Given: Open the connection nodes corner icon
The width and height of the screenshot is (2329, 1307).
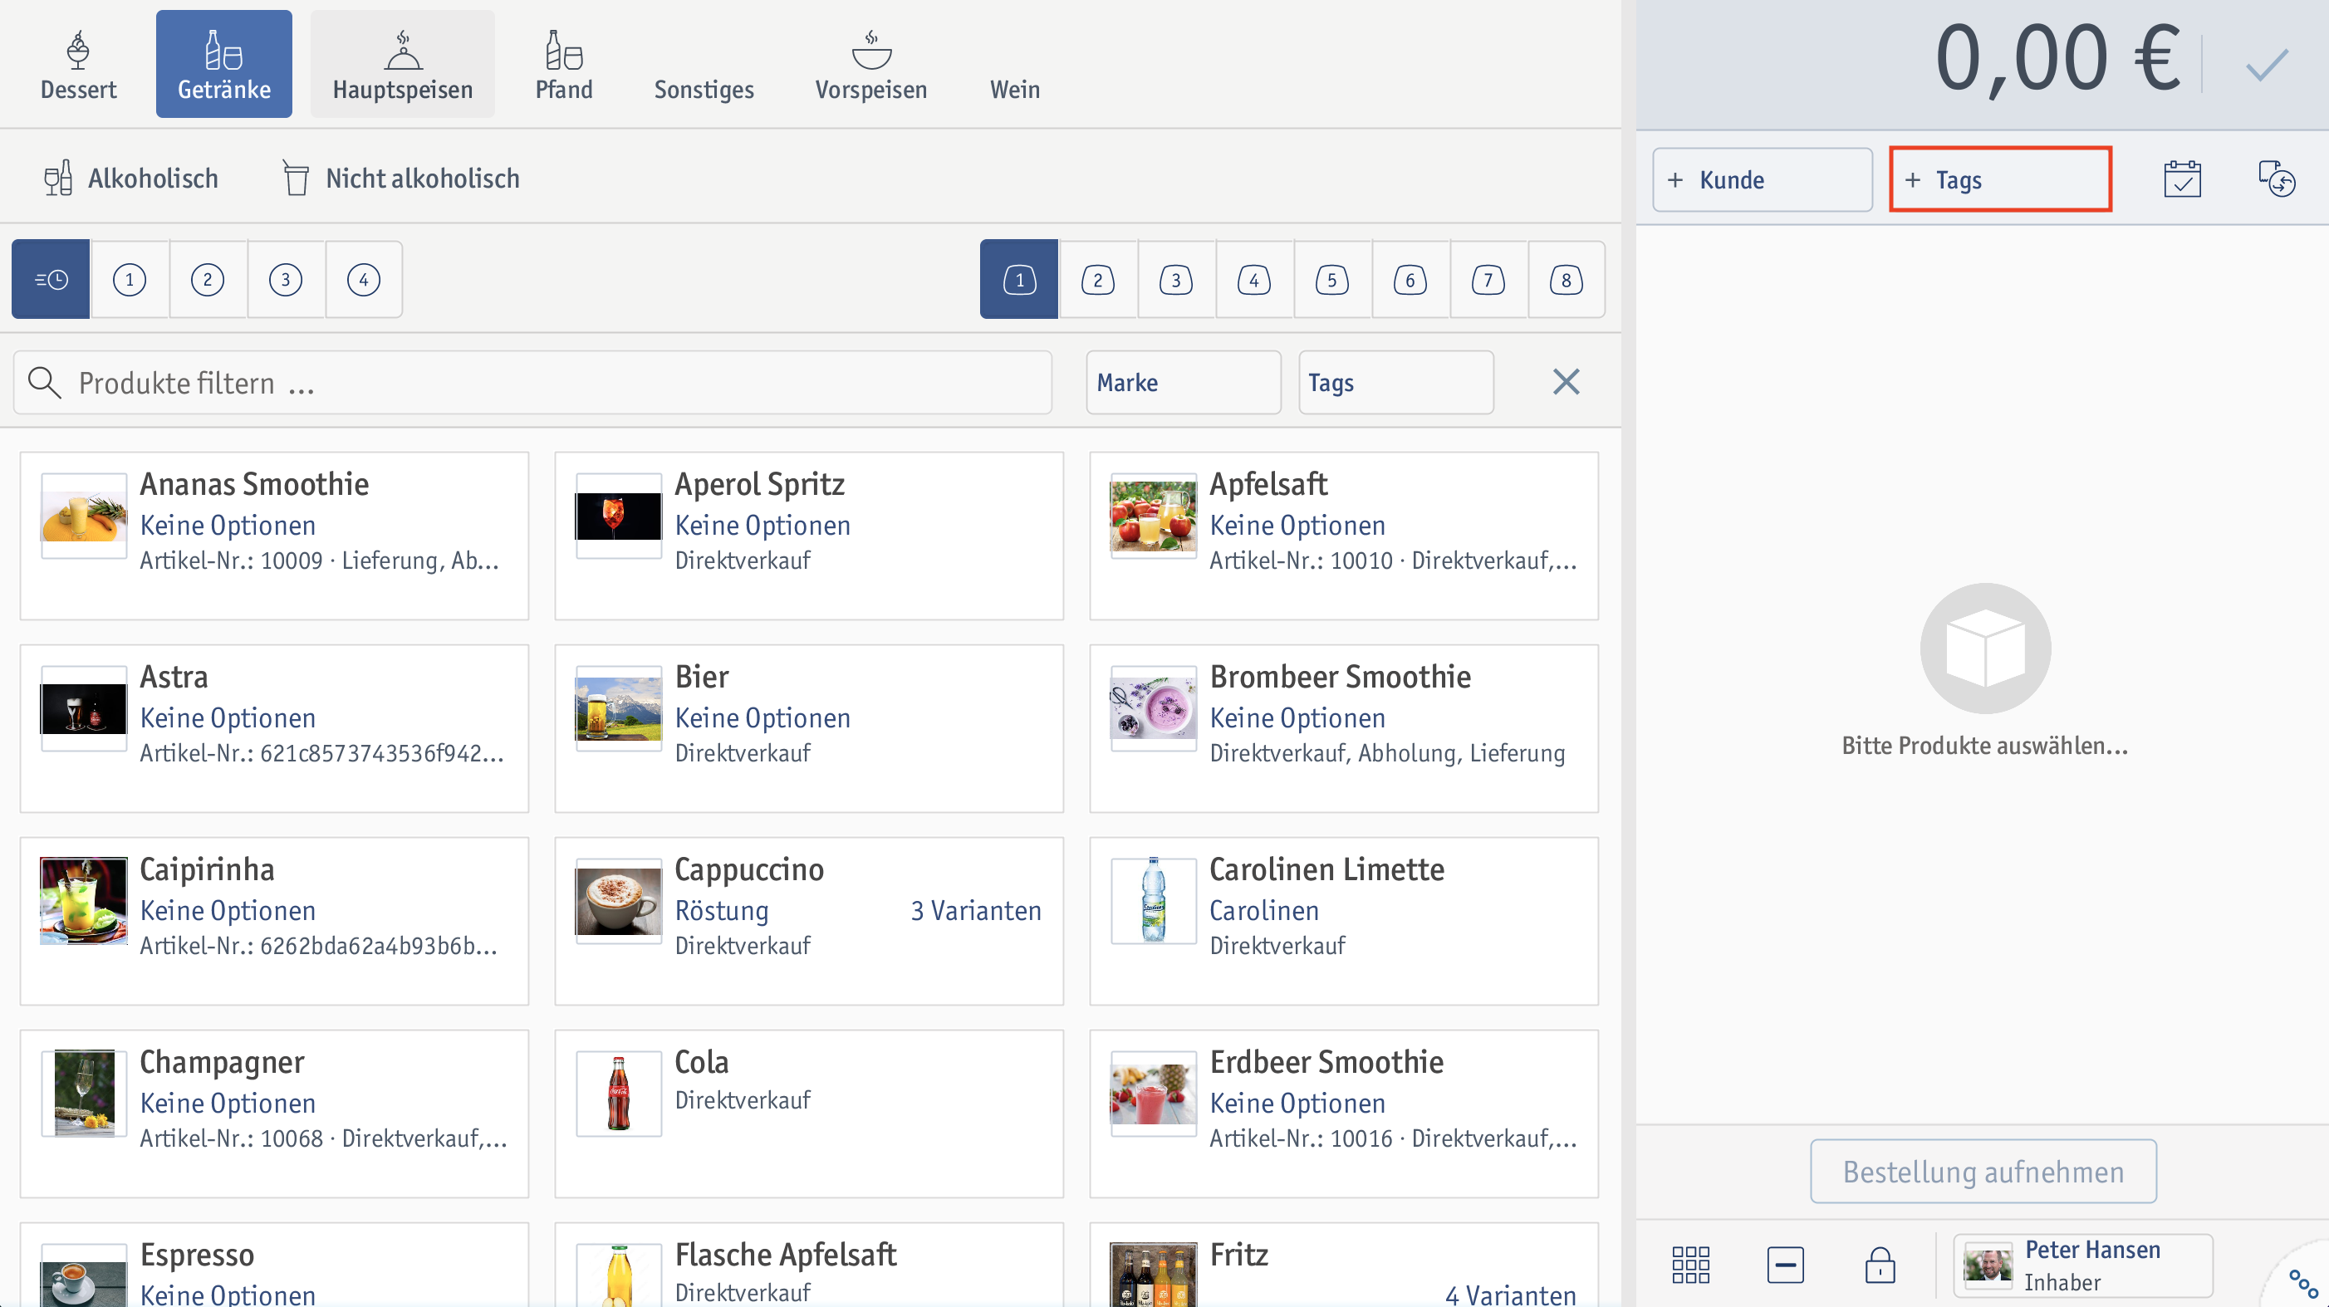Looking at the screenshot, I should pos(2302,1282).
